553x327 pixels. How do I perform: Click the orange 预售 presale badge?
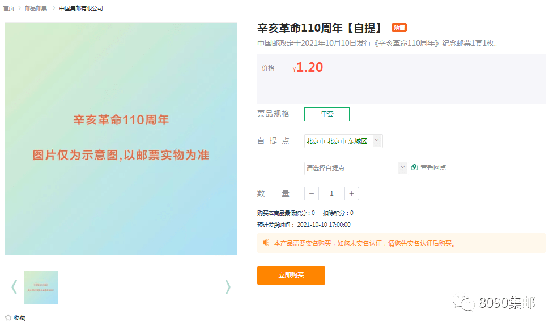pyautogui.click(x=399, y=28)
